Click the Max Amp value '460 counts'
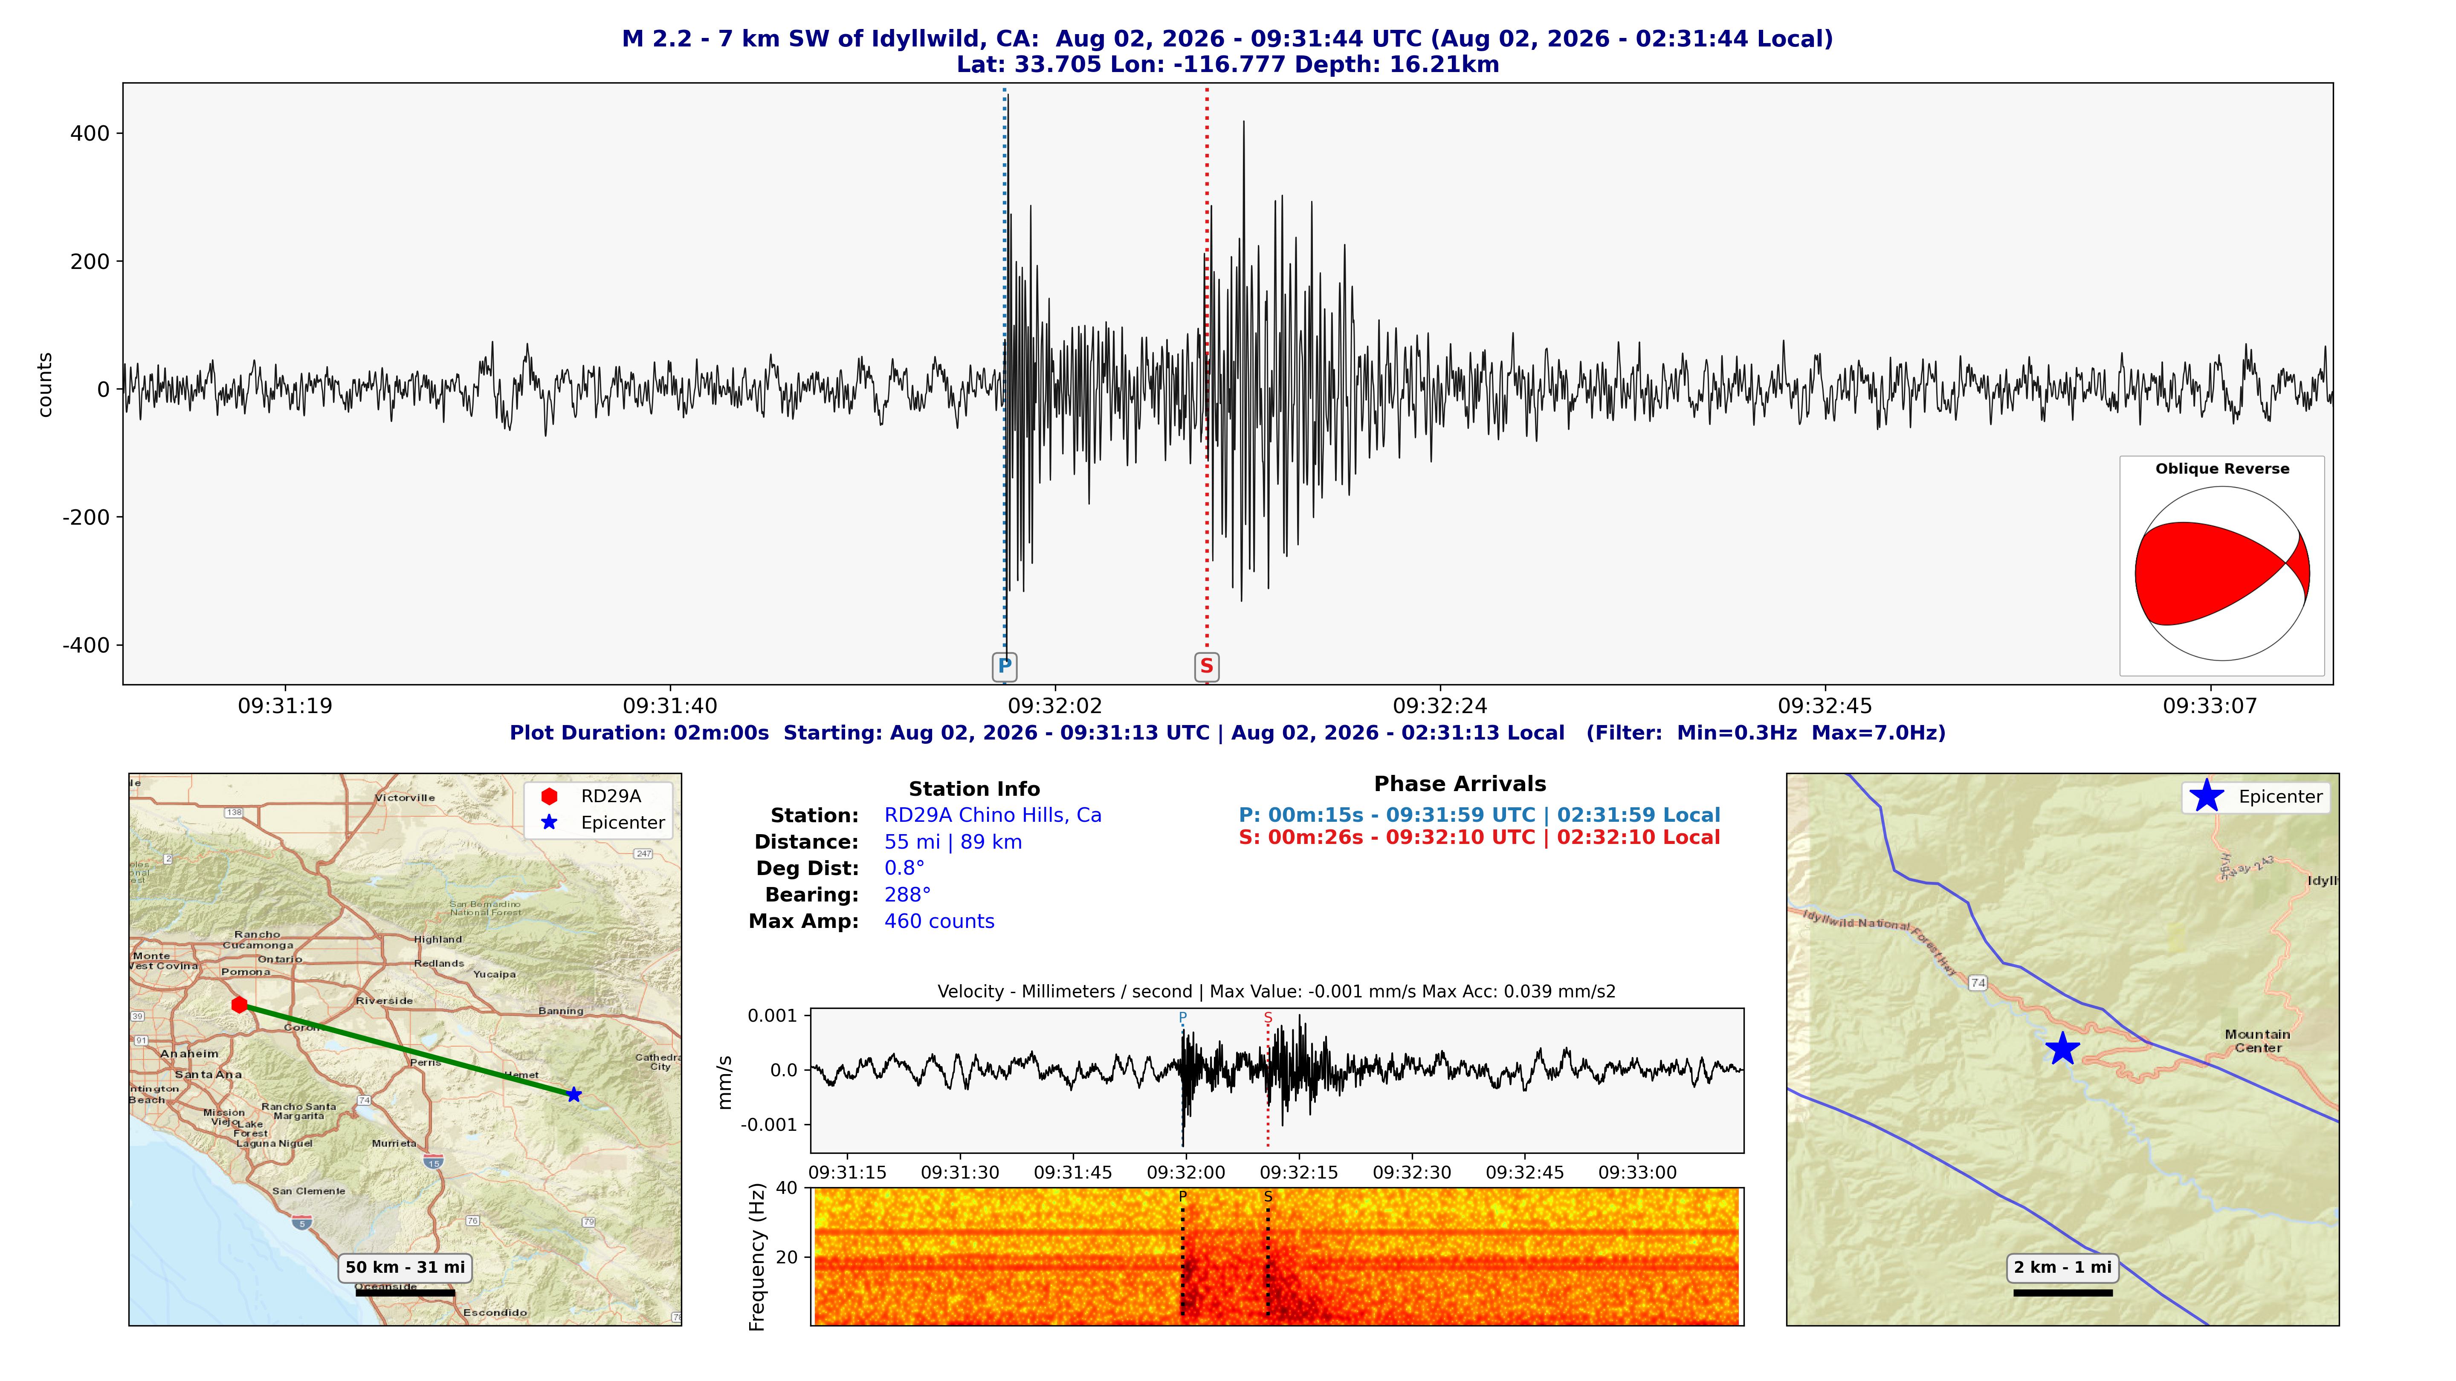2456x1381 pixels. tap(939, 922)
